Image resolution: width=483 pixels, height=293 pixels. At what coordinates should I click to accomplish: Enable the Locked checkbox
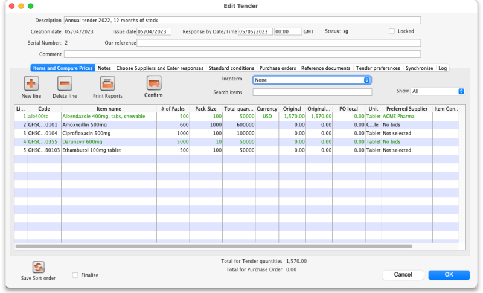click(x=392, y=31)
